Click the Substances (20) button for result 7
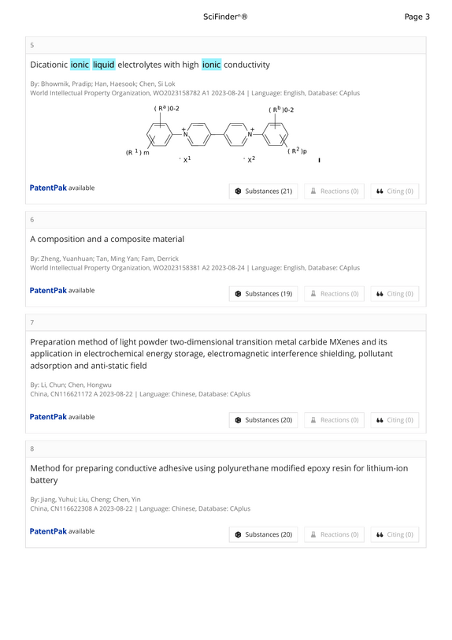 (264, 420)
